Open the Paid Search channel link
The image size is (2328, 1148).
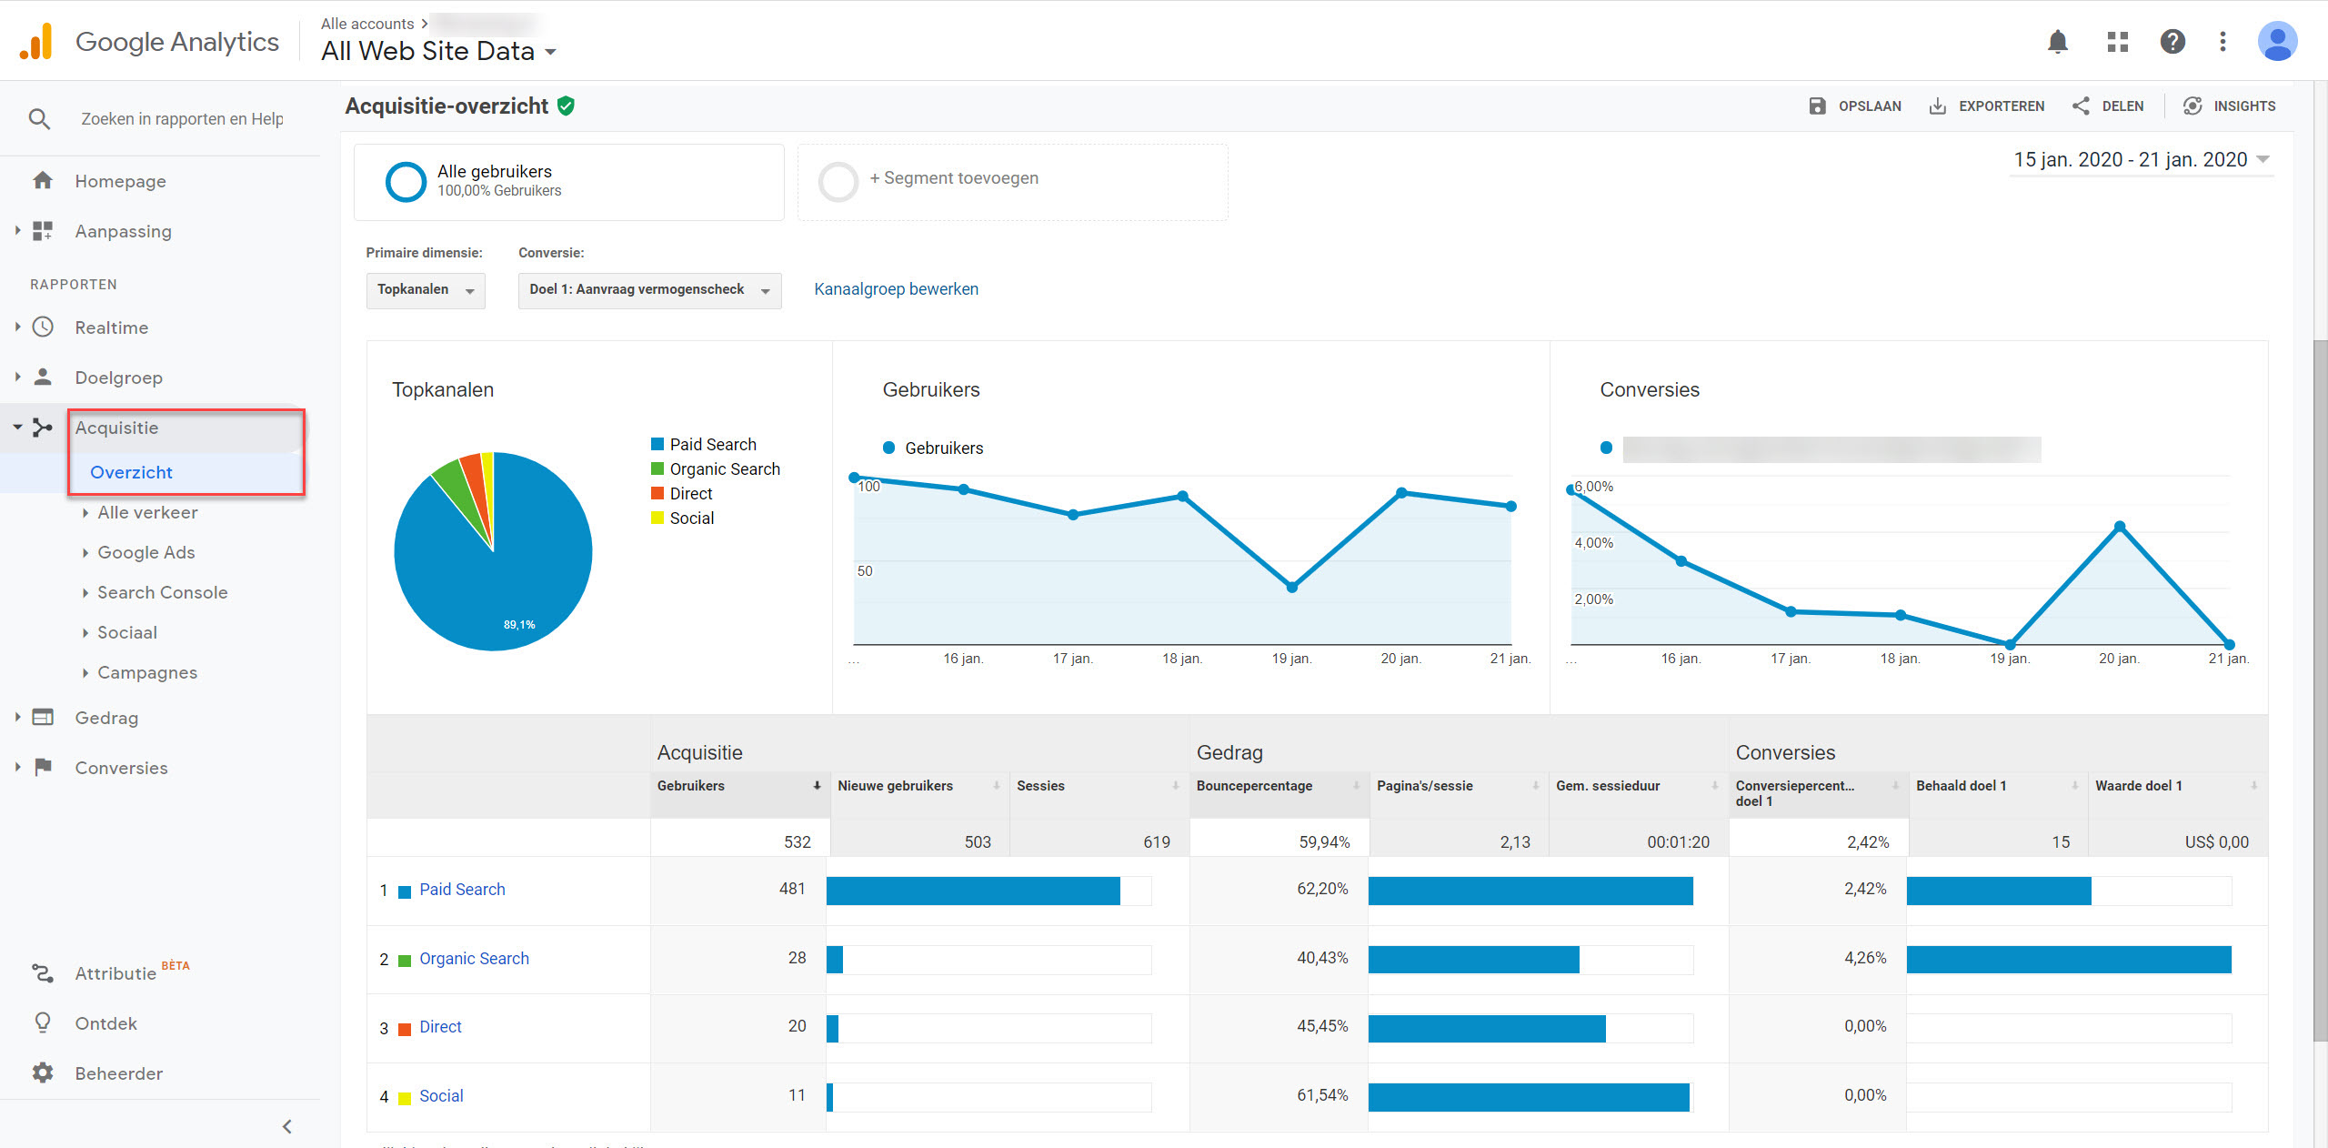[462, 890]
